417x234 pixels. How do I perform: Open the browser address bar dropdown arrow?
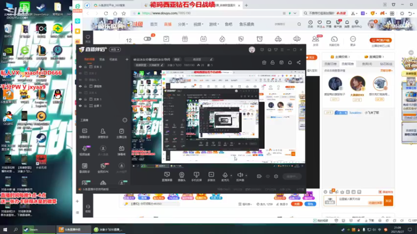coord(295,13)
